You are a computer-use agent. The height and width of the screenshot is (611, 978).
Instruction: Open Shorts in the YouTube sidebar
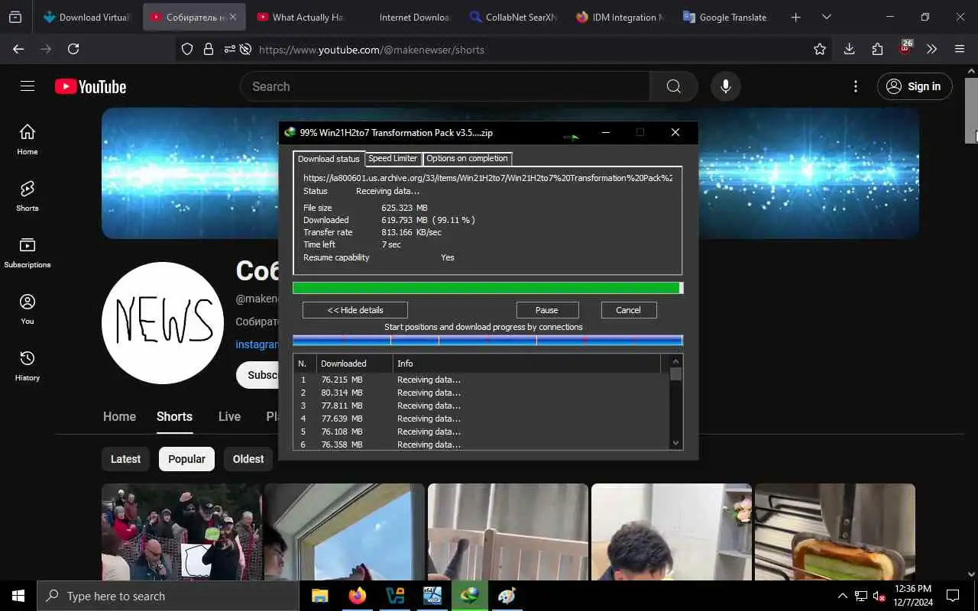coord(28,196)
